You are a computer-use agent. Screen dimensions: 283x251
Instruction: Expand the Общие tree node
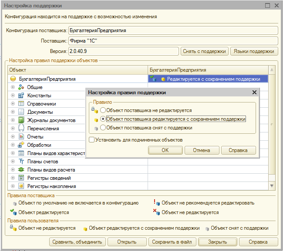click(13, 87)
